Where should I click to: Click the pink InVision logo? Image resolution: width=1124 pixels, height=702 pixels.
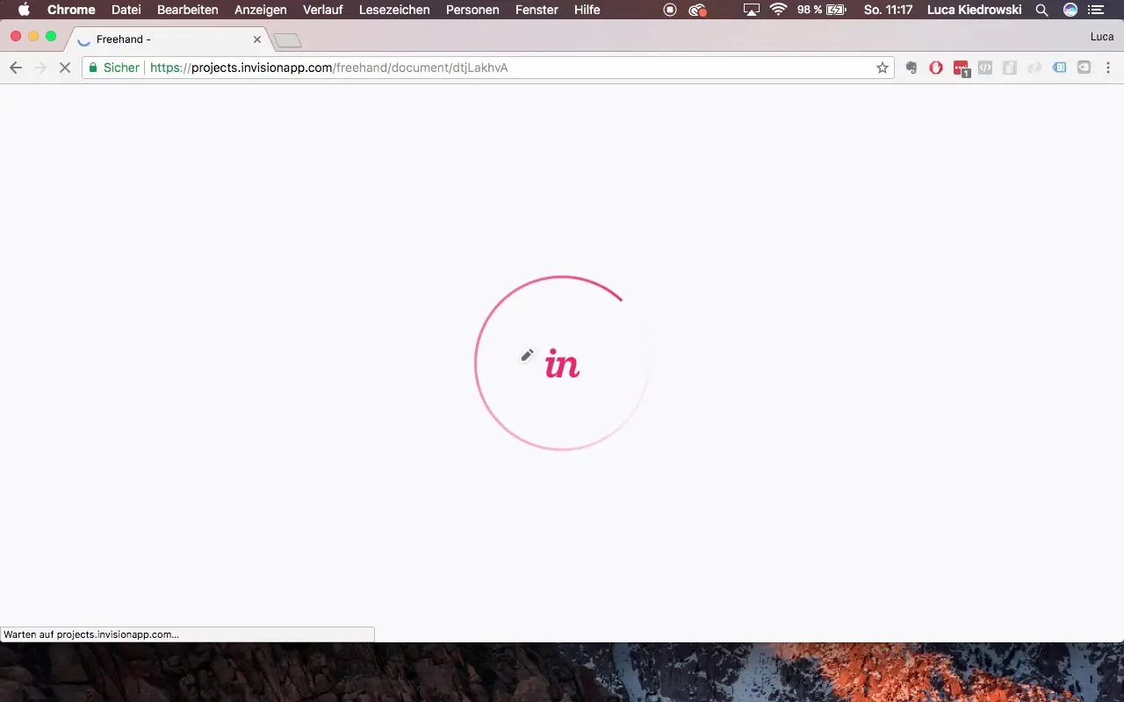[x=562, y=363]
